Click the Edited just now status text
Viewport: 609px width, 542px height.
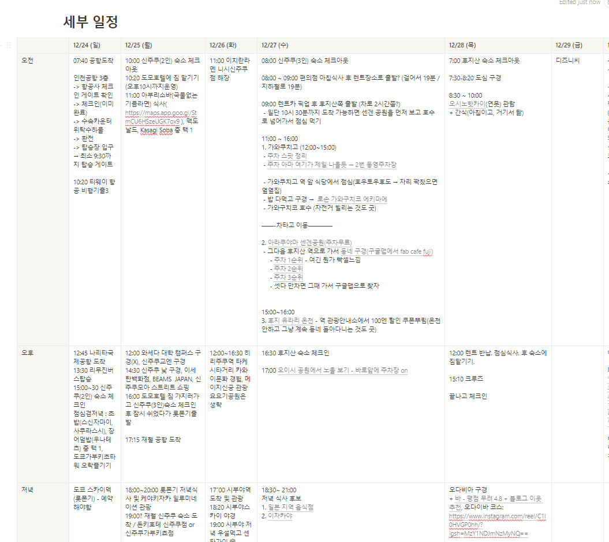[580, 2]
